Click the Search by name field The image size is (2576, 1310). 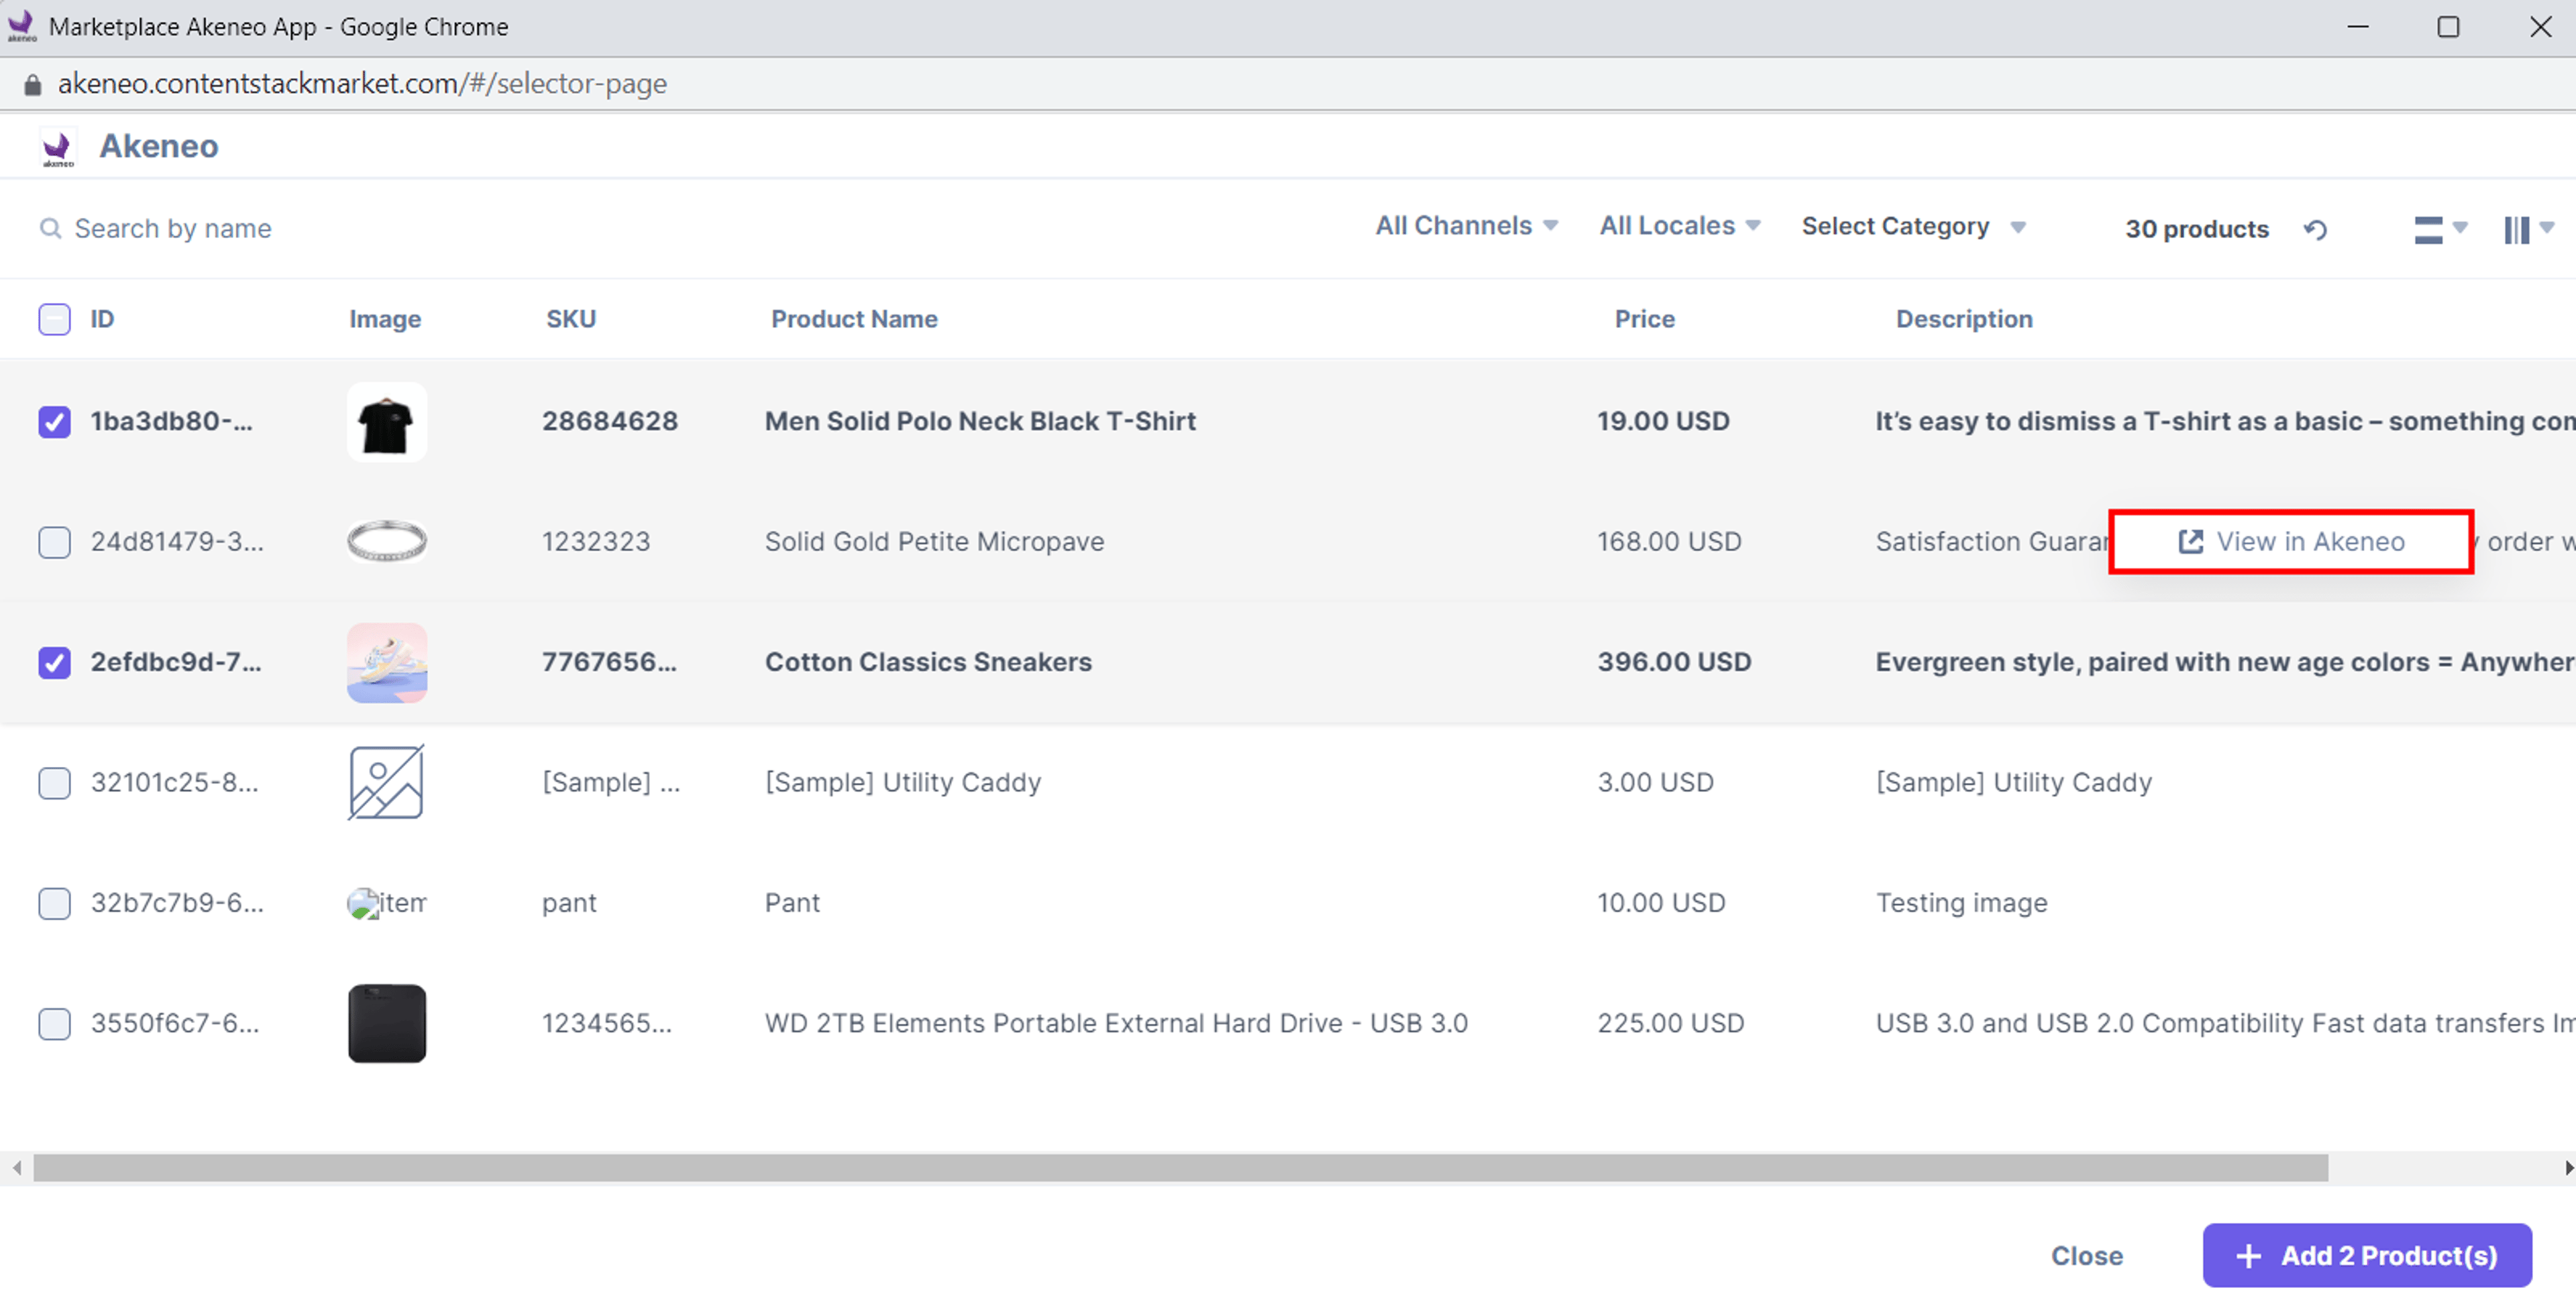point(173,229)
